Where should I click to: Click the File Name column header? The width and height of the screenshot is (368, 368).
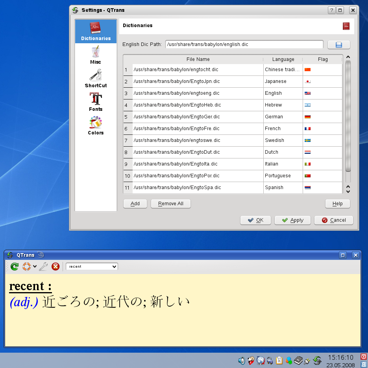coord(198,59)
